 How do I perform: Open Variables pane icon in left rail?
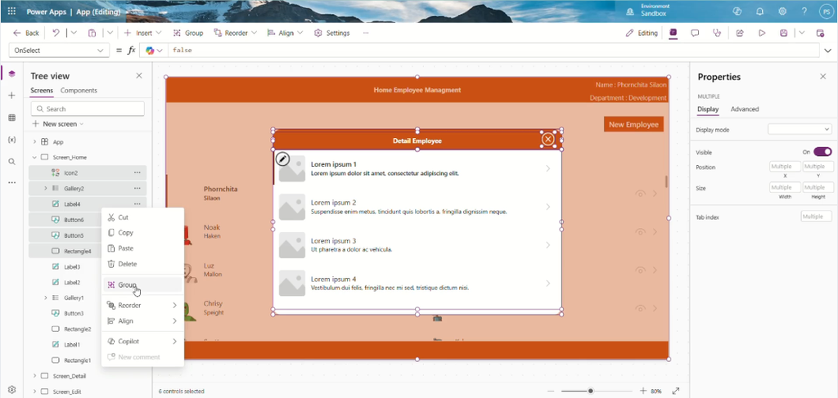[11, 140]
